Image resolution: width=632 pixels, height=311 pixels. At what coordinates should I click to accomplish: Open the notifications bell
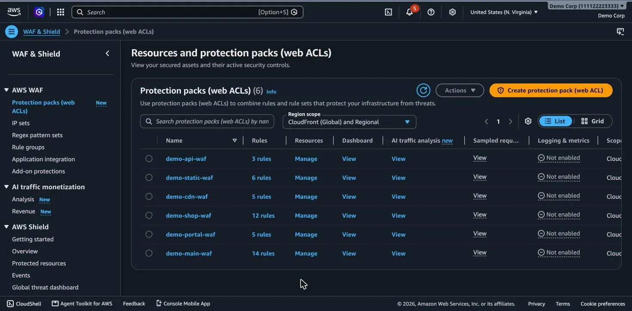pyautogui.click(x=409, y=12)
